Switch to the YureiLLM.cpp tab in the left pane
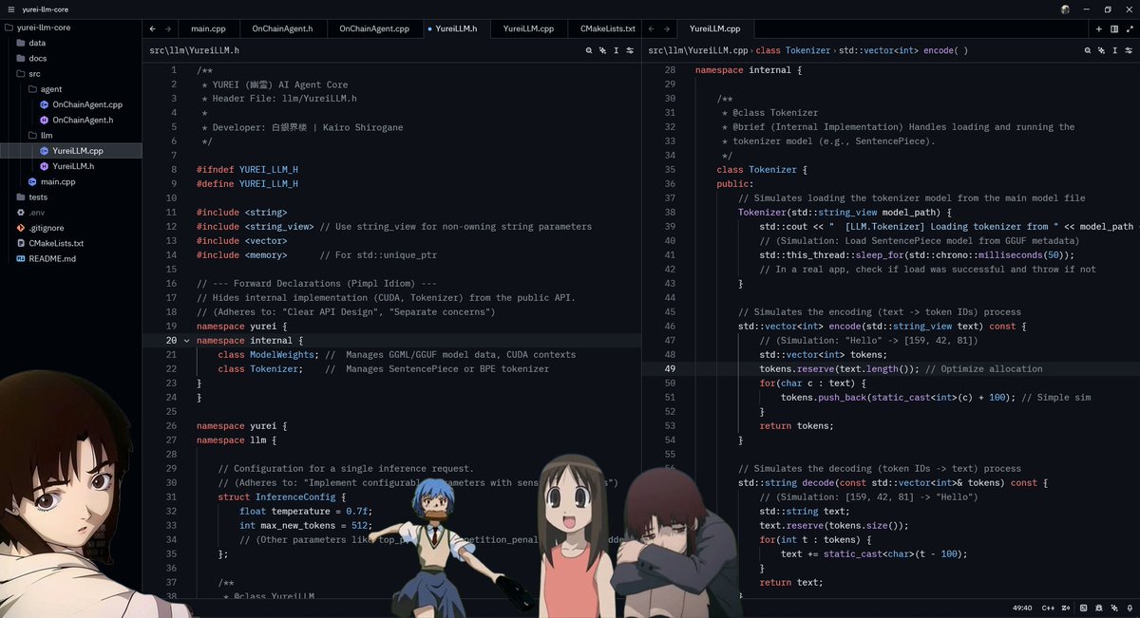 point(528,29)
